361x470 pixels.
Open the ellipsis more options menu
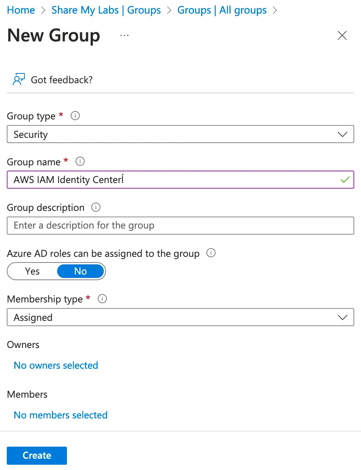click(124, 35)
